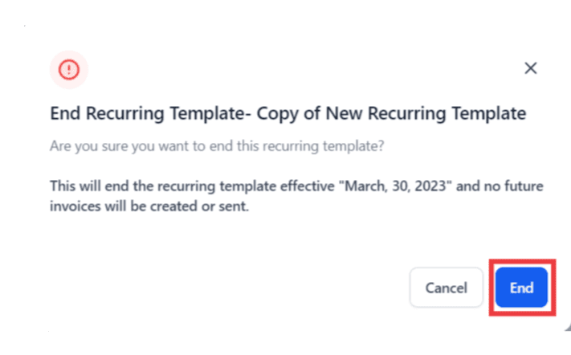
Task: Close the dialog with the X icon
Action: 530,68
